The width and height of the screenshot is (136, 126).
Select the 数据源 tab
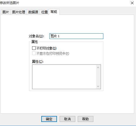click(33, 12)
